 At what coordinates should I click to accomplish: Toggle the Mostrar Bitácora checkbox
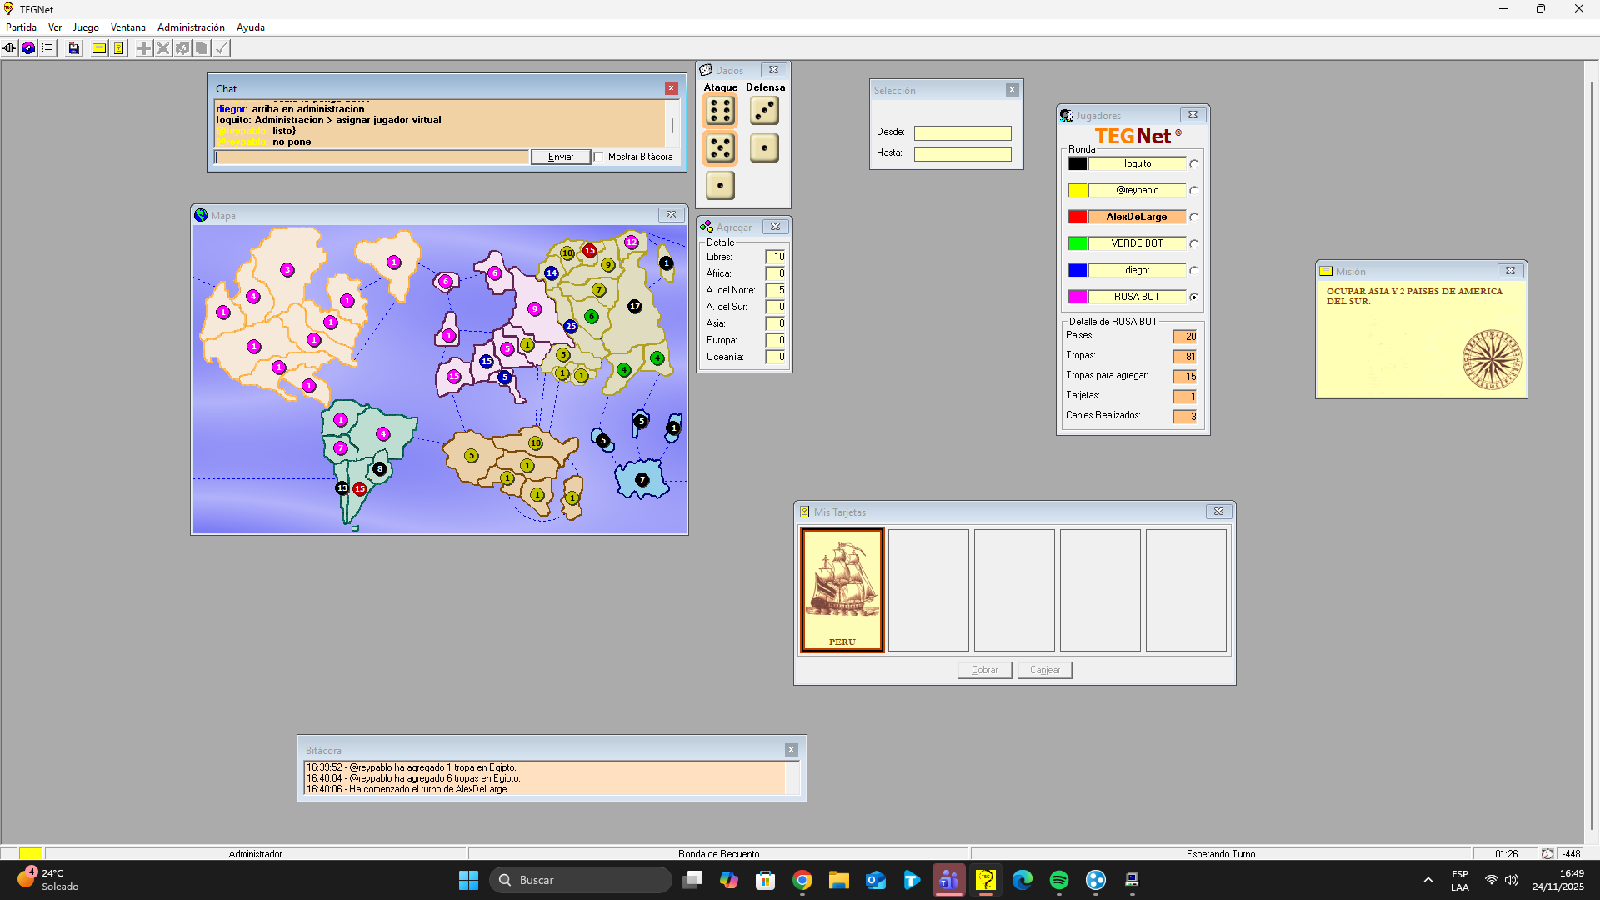[598, 157]
